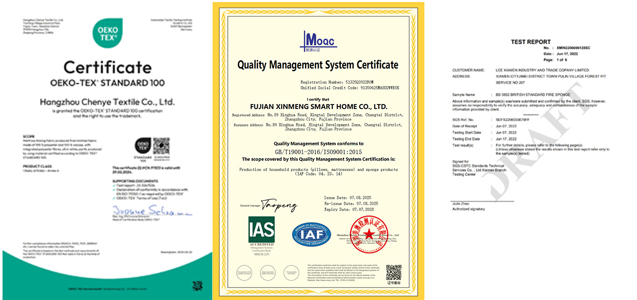Screen dimensions: 637x300
Task: Click the Moqc certification body logo
Action: click(318, 40)
